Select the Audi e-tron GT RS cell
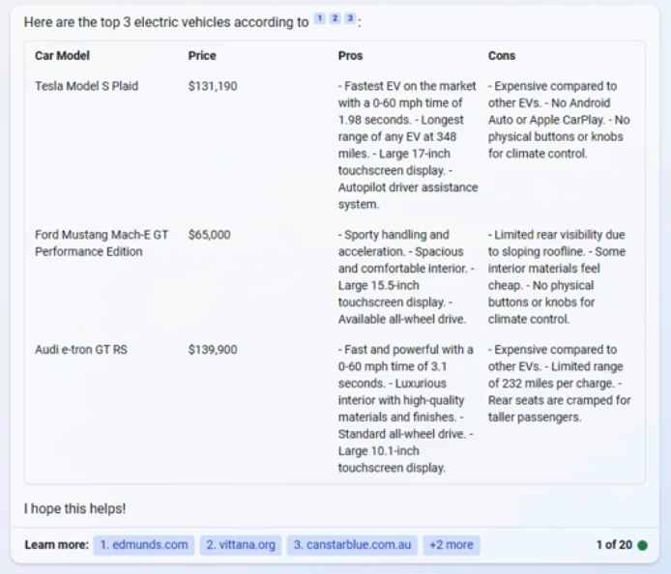Image resolution: width=671 pixels, height=574 pixels. (x=80, y=350)
